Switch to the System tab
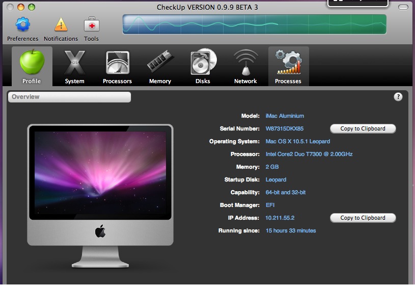This screenshot has height=286, width=415. pos(75,66)
